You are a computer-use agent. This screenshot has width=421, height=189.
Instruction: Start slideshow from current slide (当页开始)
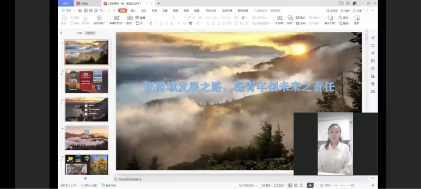pos(99,20)
